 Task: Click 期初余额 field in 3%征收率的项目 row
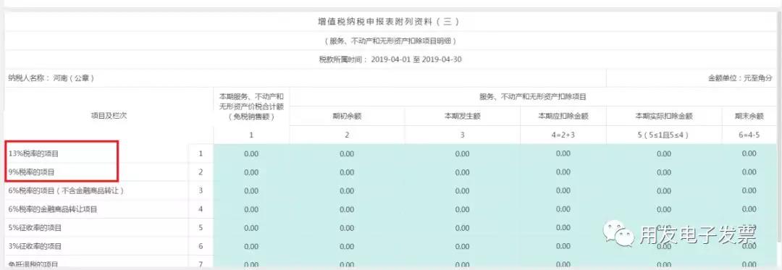pyautogui.click(x=347, y=246)
